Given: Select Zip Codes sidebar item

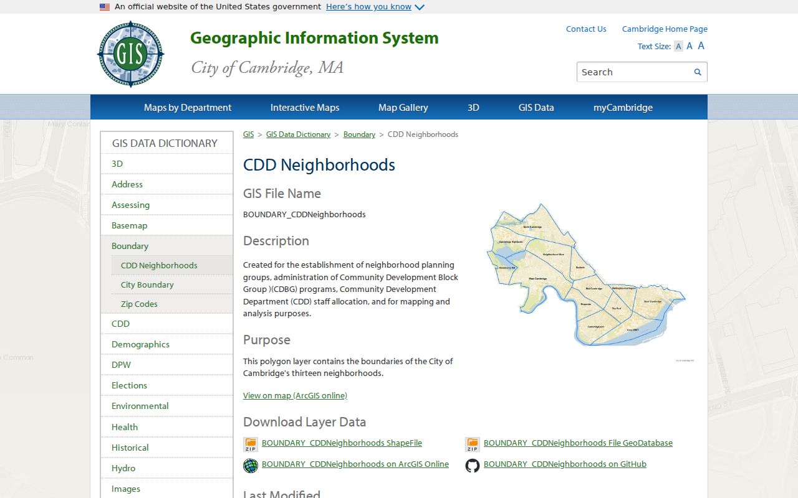Looking at the screenshot, I should click(171, 304).
